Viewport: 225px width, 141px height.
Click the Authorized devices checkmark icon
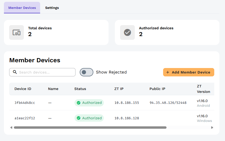pos(127,32)
